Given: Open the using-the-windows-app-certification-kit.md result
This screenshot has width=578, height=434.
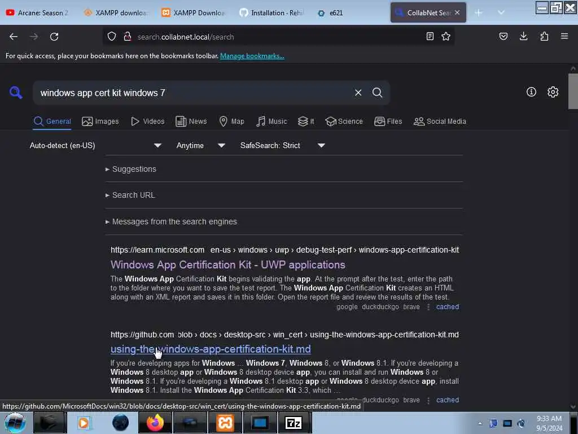Looking at the screenshot, I should [211, 349].
